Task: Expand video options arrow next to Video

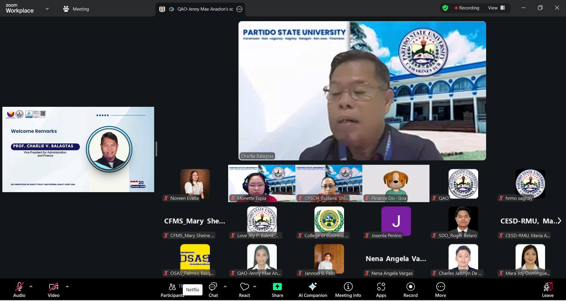Action: [x=67, y=286]
